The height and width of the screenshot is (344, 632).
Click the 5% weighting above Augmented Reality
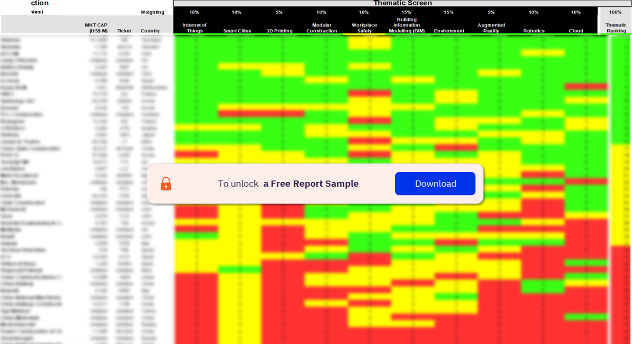coord(491,12)
